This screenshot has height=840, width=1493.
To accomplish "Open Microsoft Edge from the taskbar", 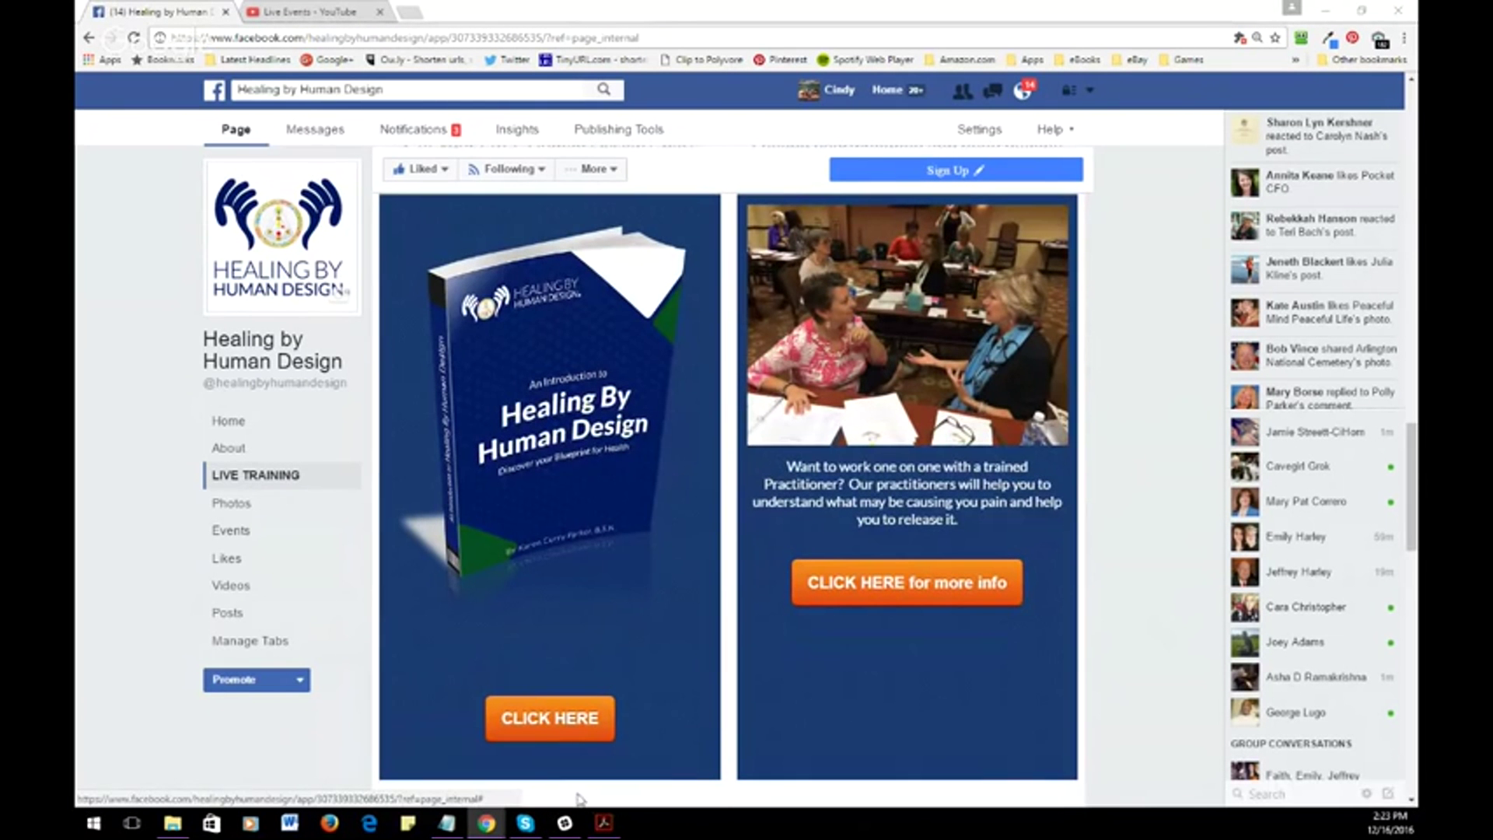I will pyautogui.click(x=369, y=823).
